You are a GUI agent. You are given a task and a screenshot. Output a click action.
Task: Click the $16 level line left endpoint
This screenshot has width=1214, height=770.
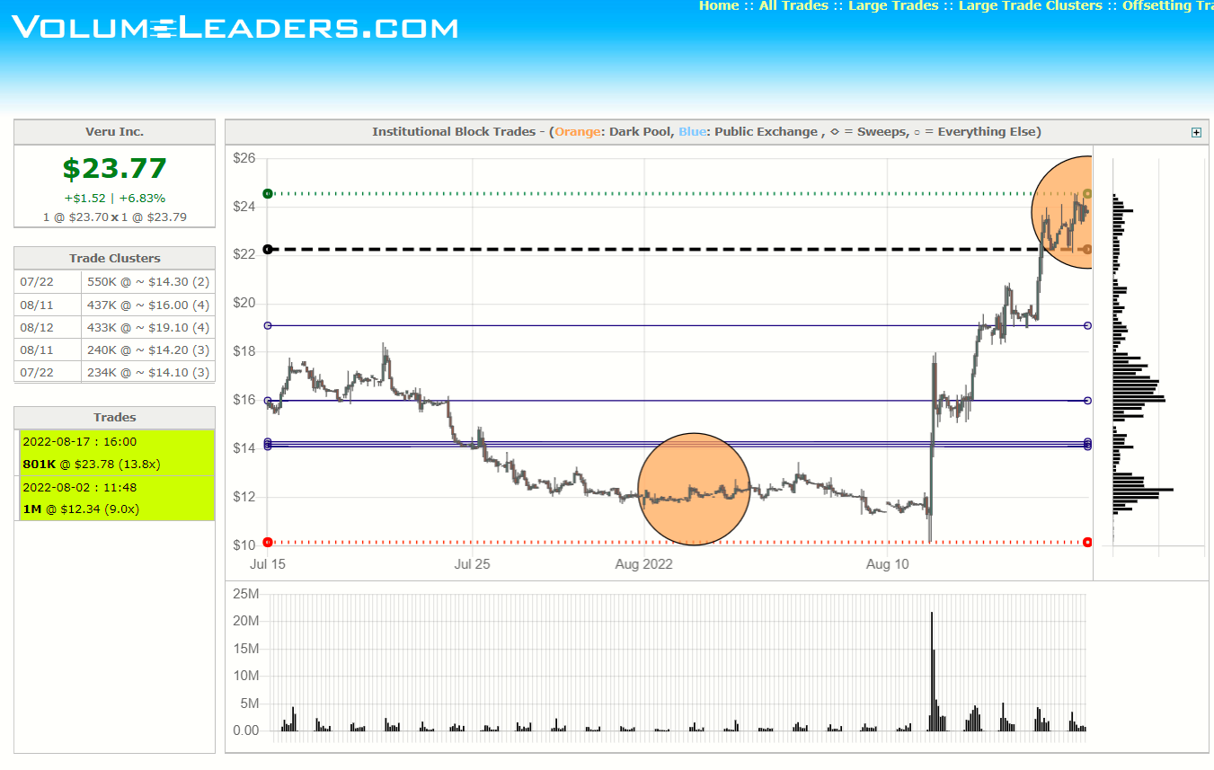coord(267,400)
